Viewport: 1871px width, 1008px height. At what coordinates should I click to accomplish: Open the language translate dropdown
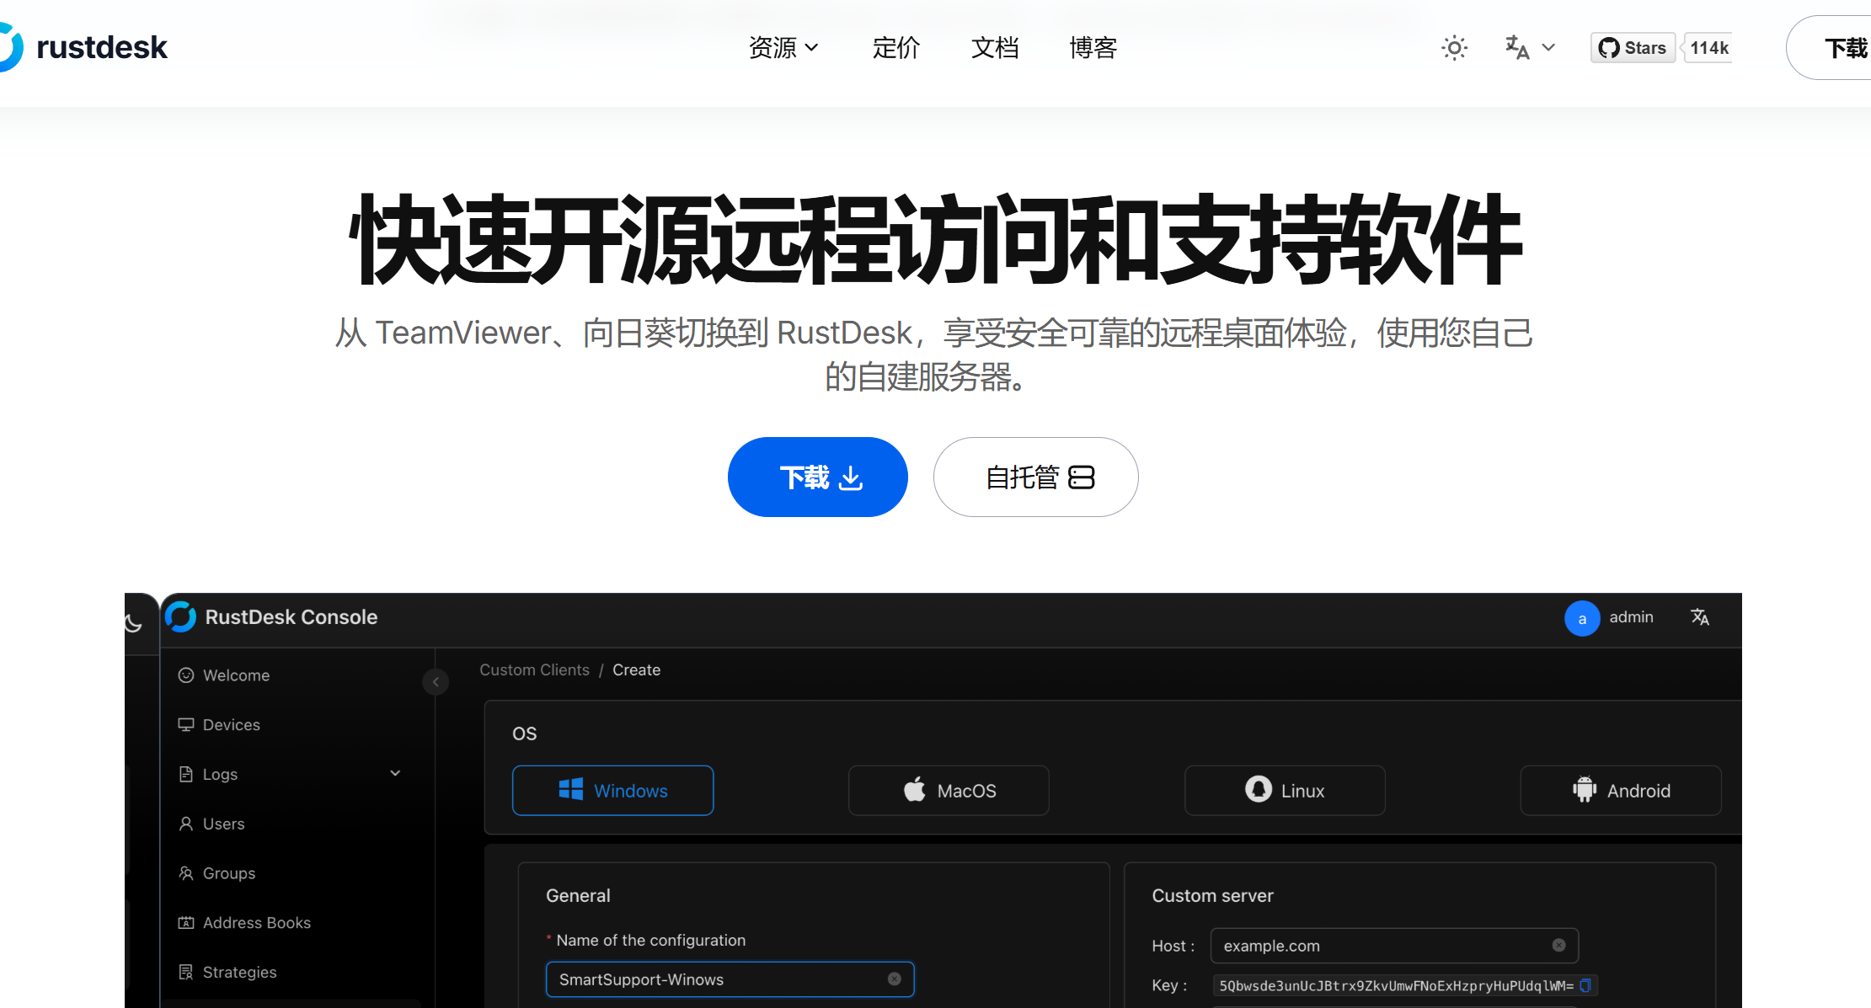[1530, 48]
